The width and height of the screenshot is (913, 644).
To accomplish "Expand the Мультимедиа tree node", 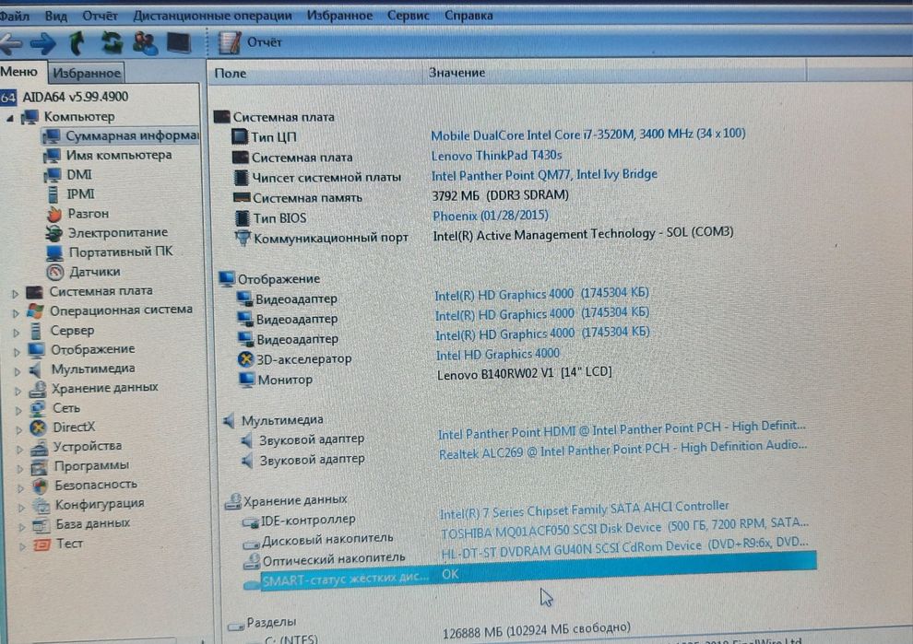I will 18,371.
